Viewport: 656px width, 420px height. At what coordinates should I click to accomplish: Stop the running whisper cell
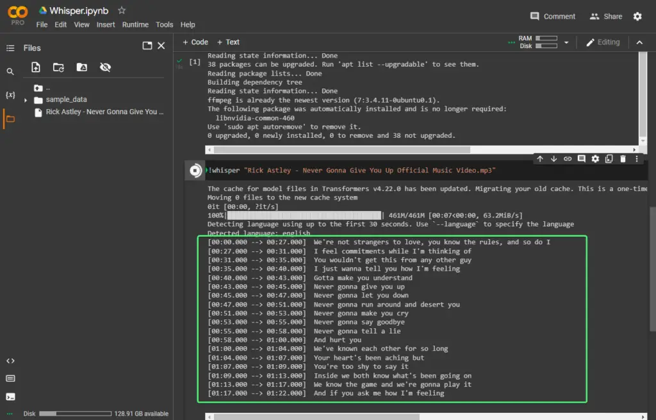point(195,171)
